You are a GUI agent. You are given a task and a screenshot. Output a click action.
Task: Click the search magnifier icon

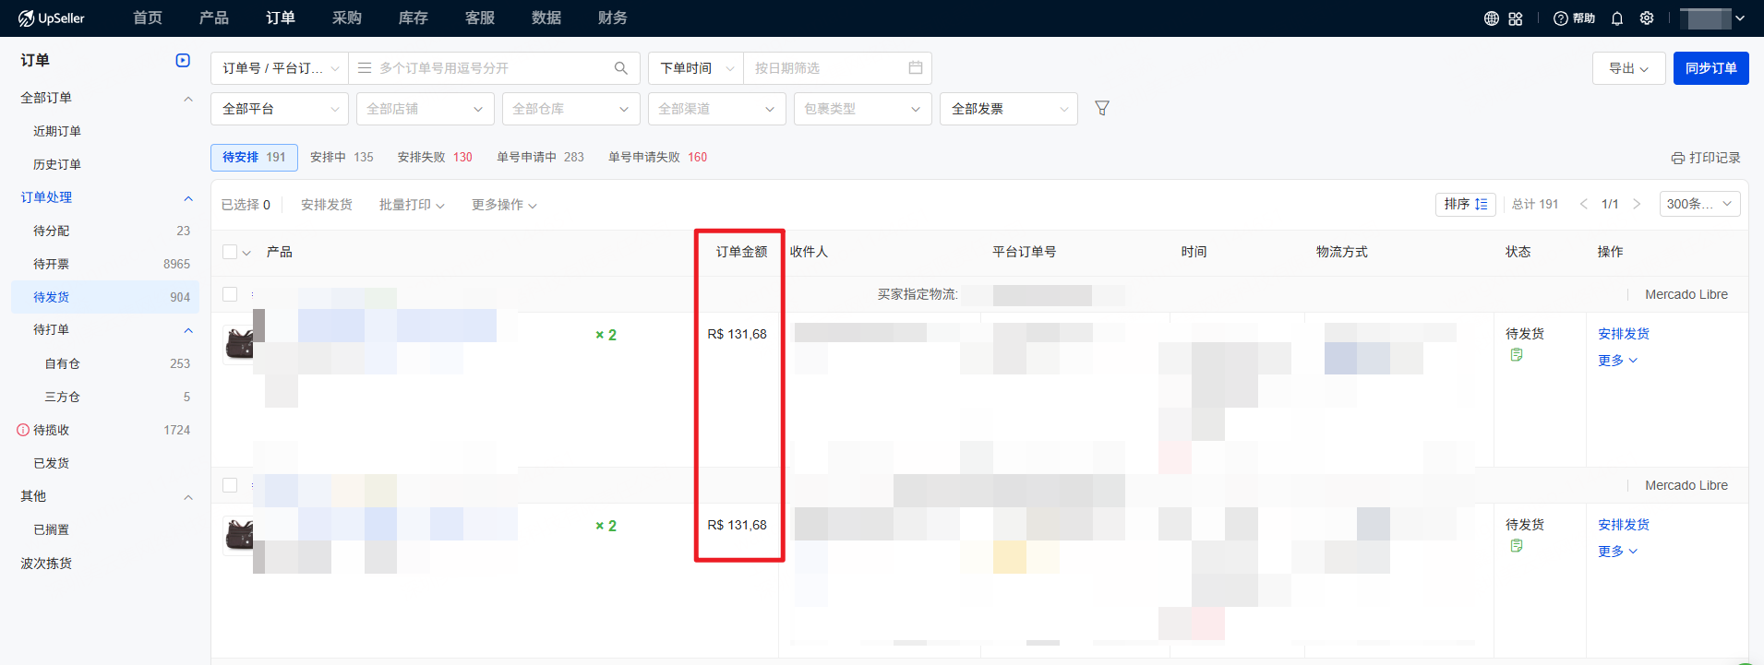pyautogui.click(x=621, y=68)
